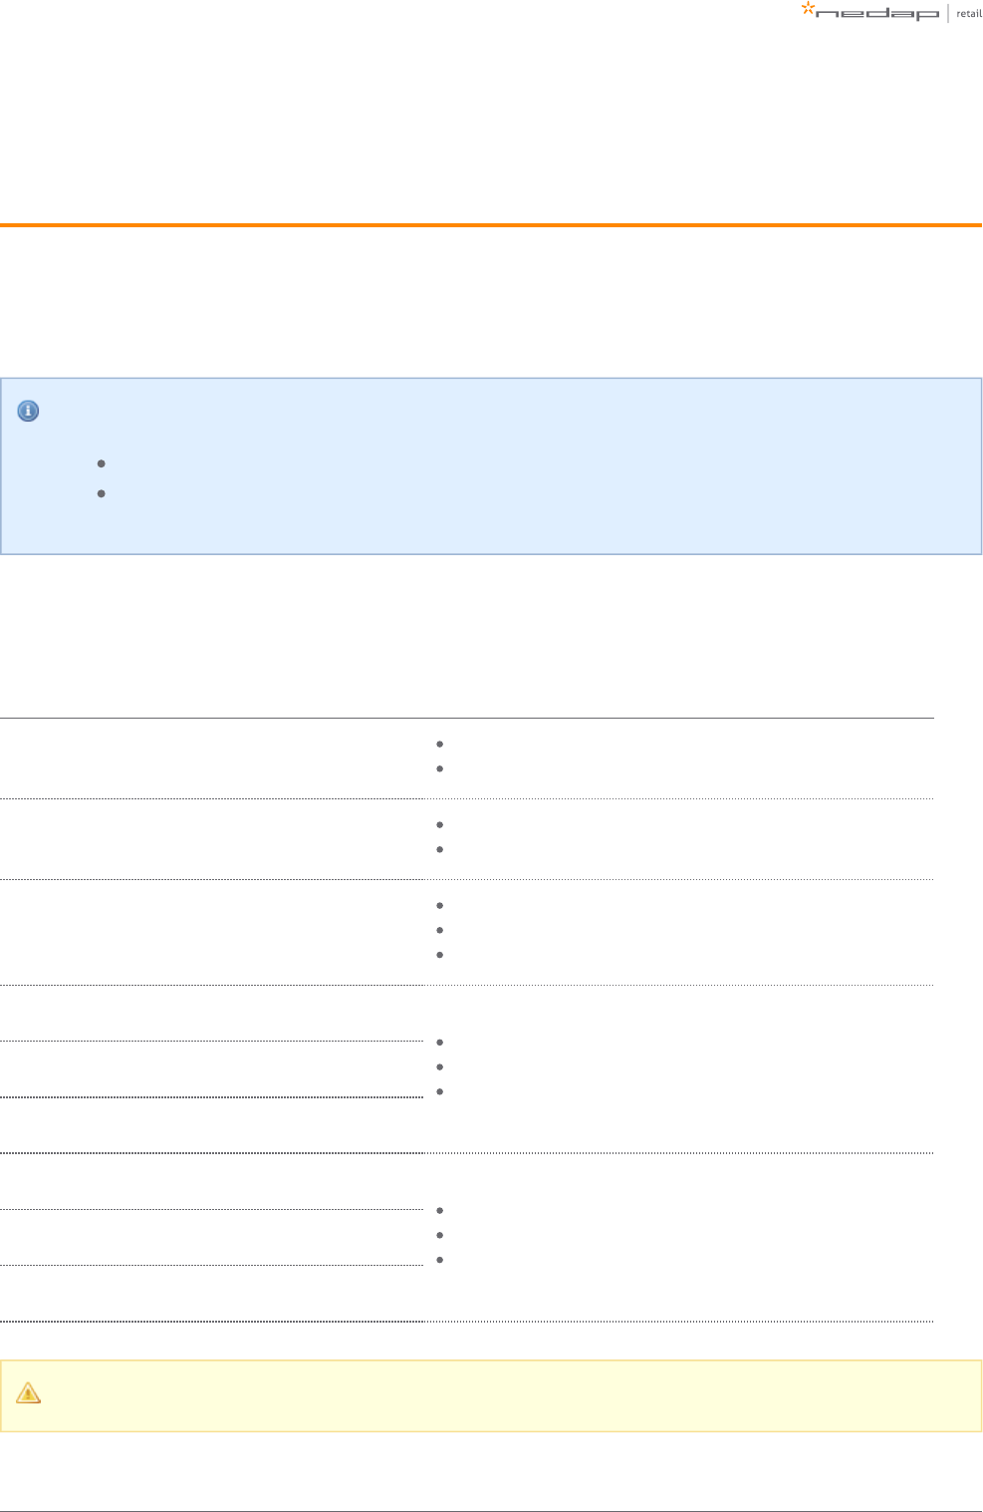Click the lower bullet in the second table row

pos(440,849)
